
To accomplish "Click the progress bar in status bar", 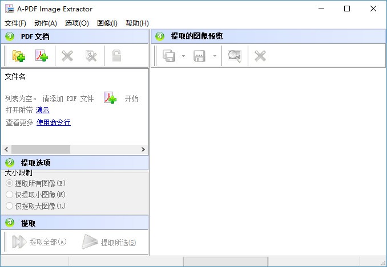I will click(x=225, y=261).
